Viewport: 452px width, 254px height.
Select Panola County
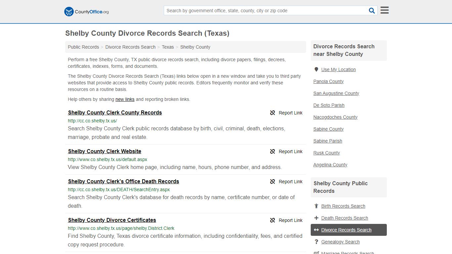click(329, 81)
